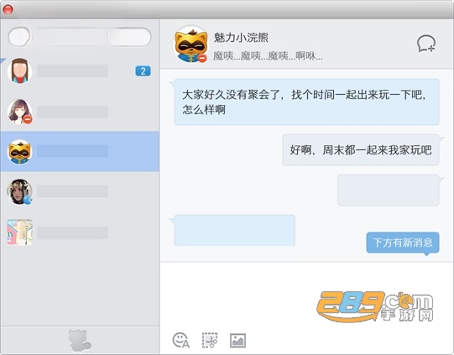Open the pastel building picture contact conversation
Viewport: 454px width, 355px height.
80,232
